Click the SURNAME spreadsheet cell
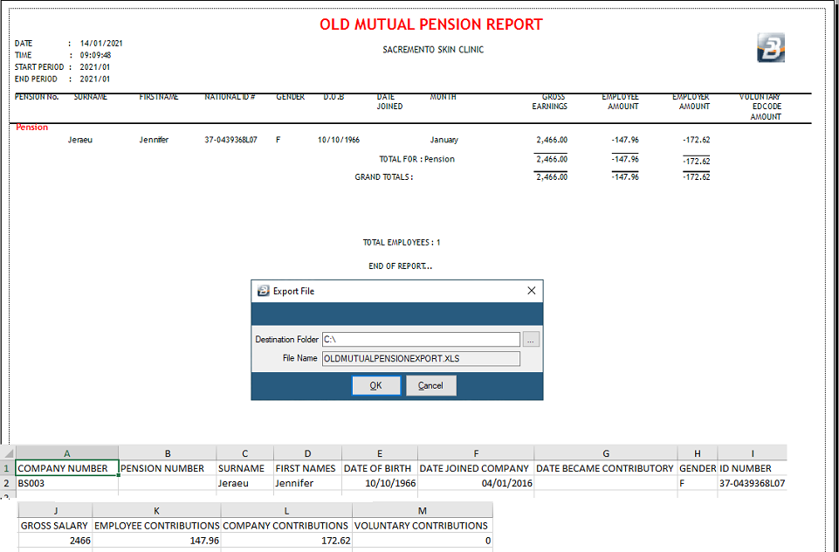 coord(245,468)
